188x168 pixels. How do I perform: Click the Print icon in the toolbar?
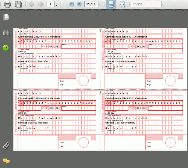click(x=7, y=4)
